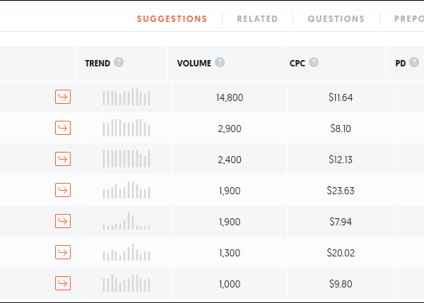
Task: Click the trend chart in the $7.94 row
Action: point(126,222)
